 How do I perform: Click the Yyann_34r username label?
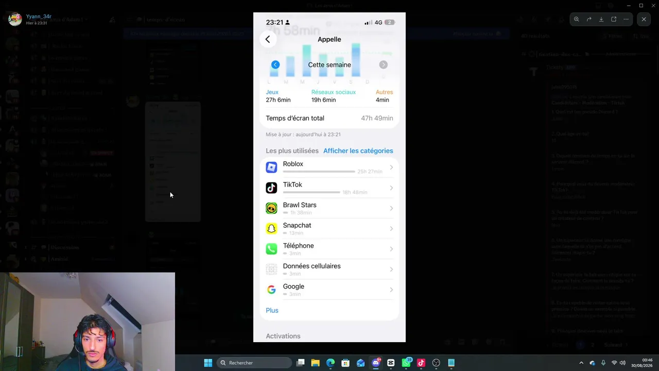point(39,16)
